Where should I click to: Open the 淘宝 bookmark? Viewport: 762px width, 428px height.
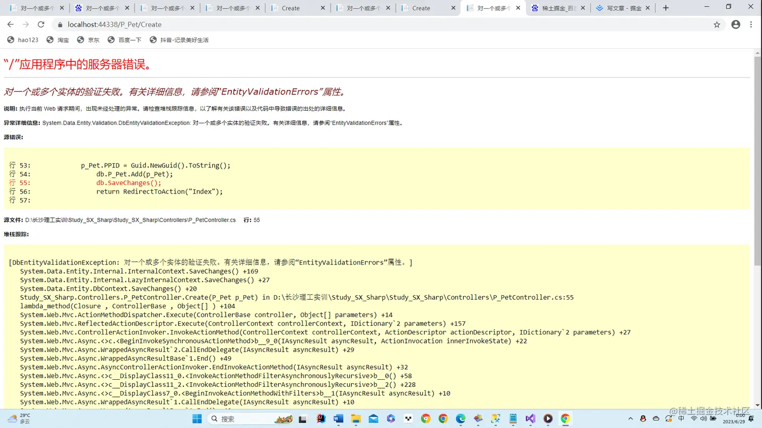[x=58, y=40]
